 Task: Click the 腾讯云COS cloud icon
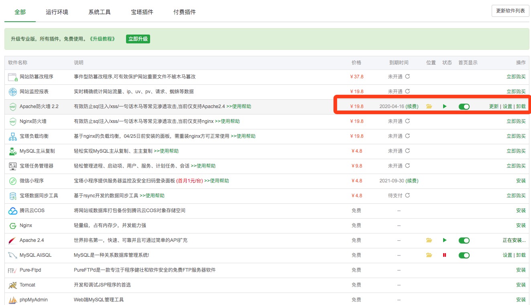(13, 211)
